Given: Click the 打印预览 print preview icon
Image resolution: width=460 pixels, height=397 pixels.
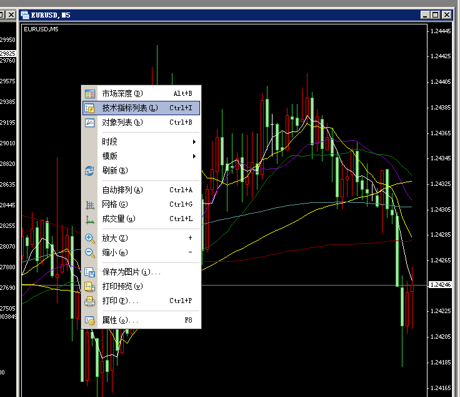Looking at the screenshot, I should click(90, 287).
